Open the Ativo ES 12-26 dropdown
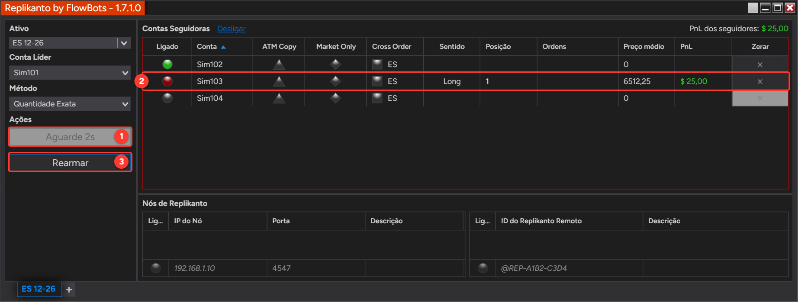798x302 pixels. coord(70,43)
